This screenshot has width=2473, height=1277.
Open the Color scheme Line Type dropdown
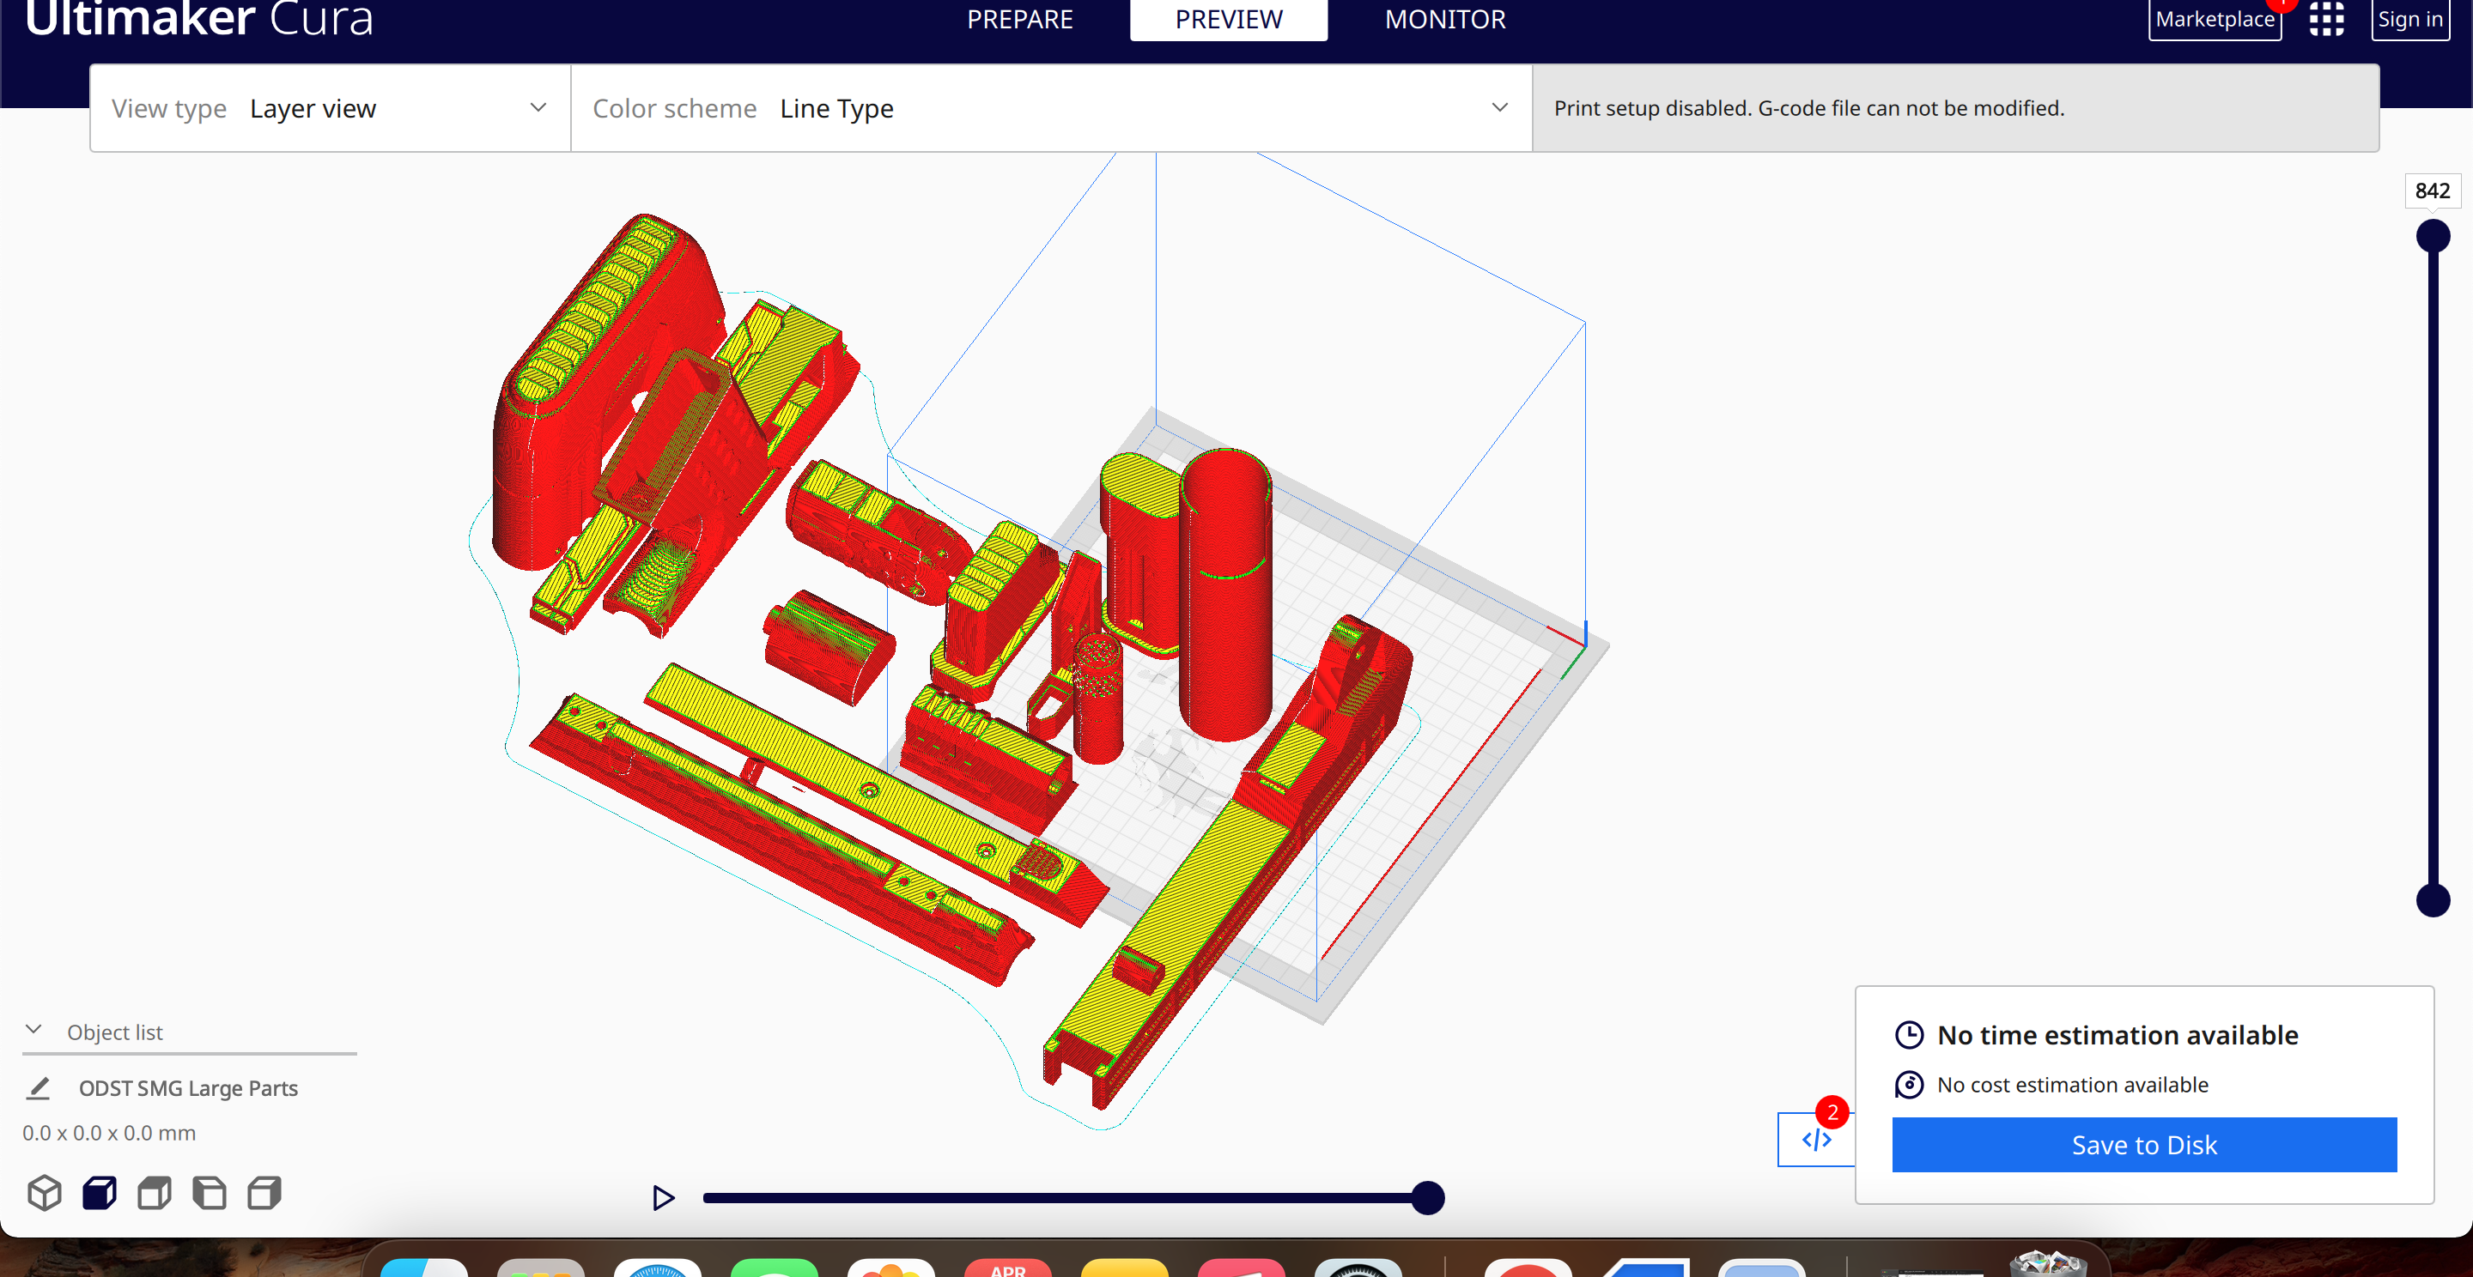coord(1050,108)
